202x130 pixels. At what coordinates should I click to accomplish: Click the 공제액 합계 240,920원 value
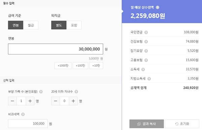pyautogui.click(x=191, y=88)
